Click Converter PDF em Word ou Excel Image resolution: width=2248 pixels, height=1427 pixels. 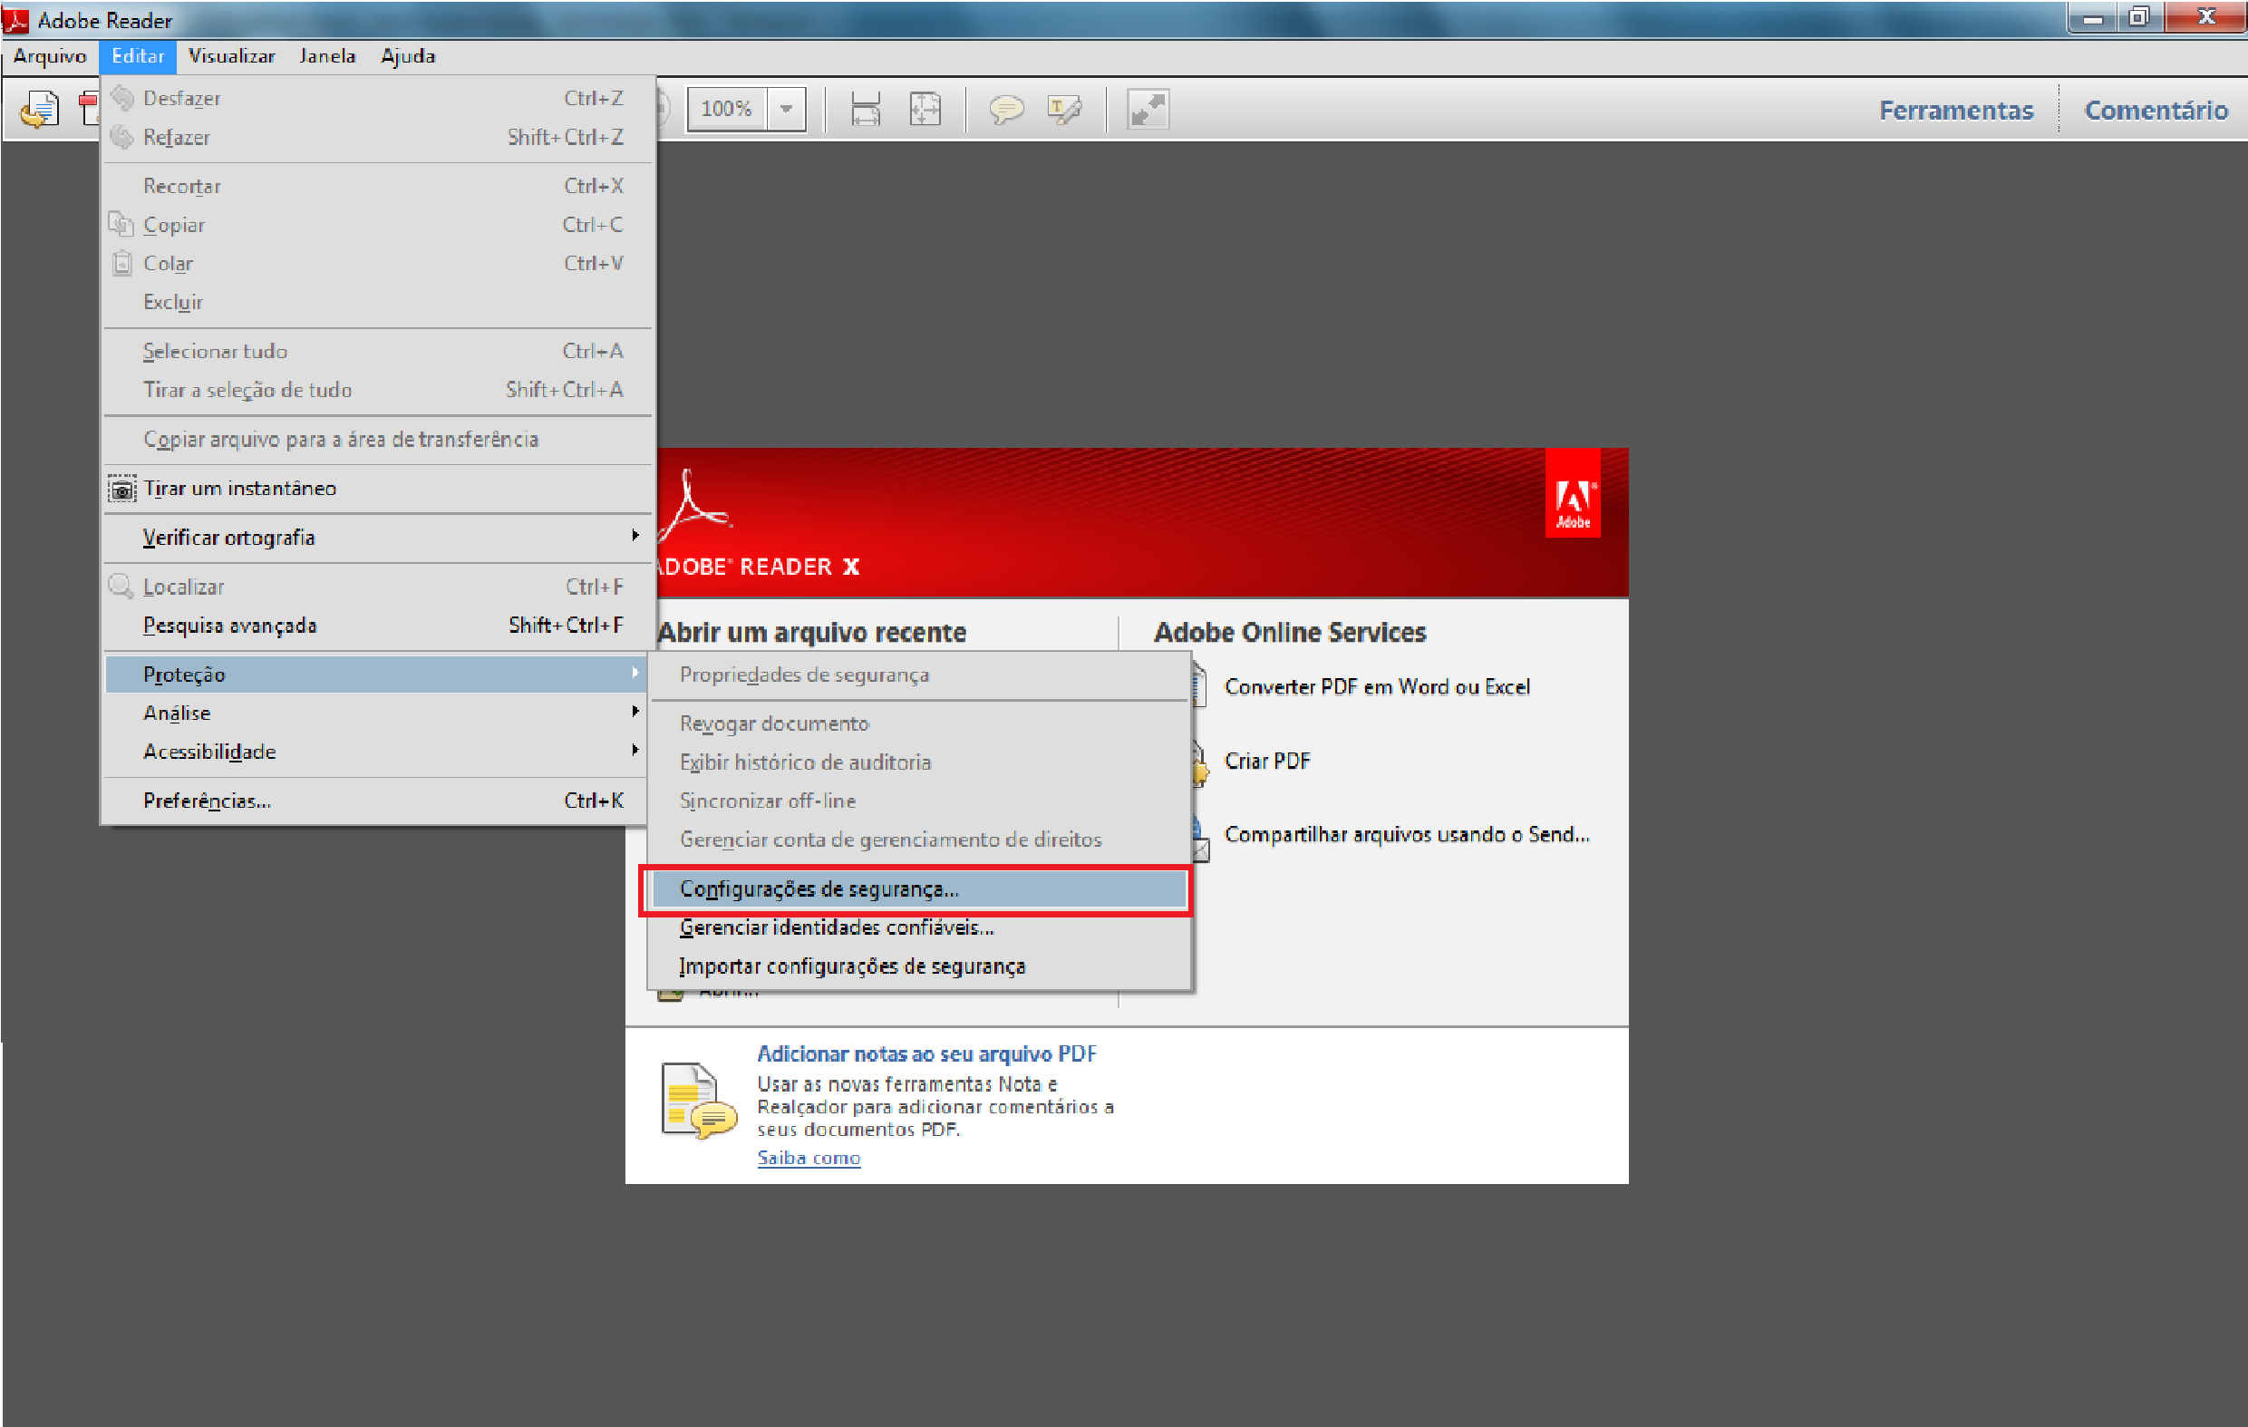pos(1377,687)
